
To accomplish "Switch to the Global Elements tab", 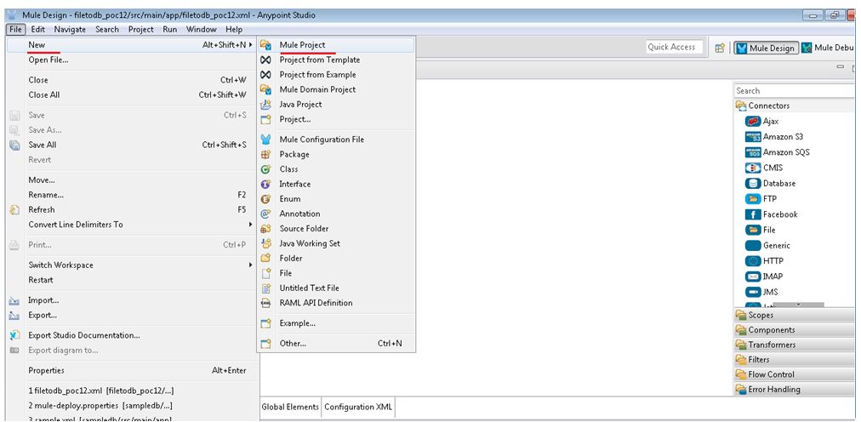I will [290, 408].
